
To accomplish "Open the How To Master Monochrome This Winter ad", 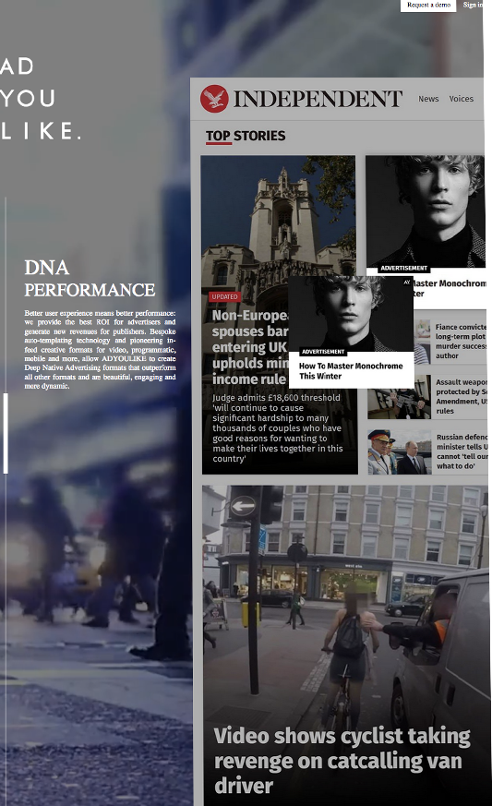I will point(351,370).
